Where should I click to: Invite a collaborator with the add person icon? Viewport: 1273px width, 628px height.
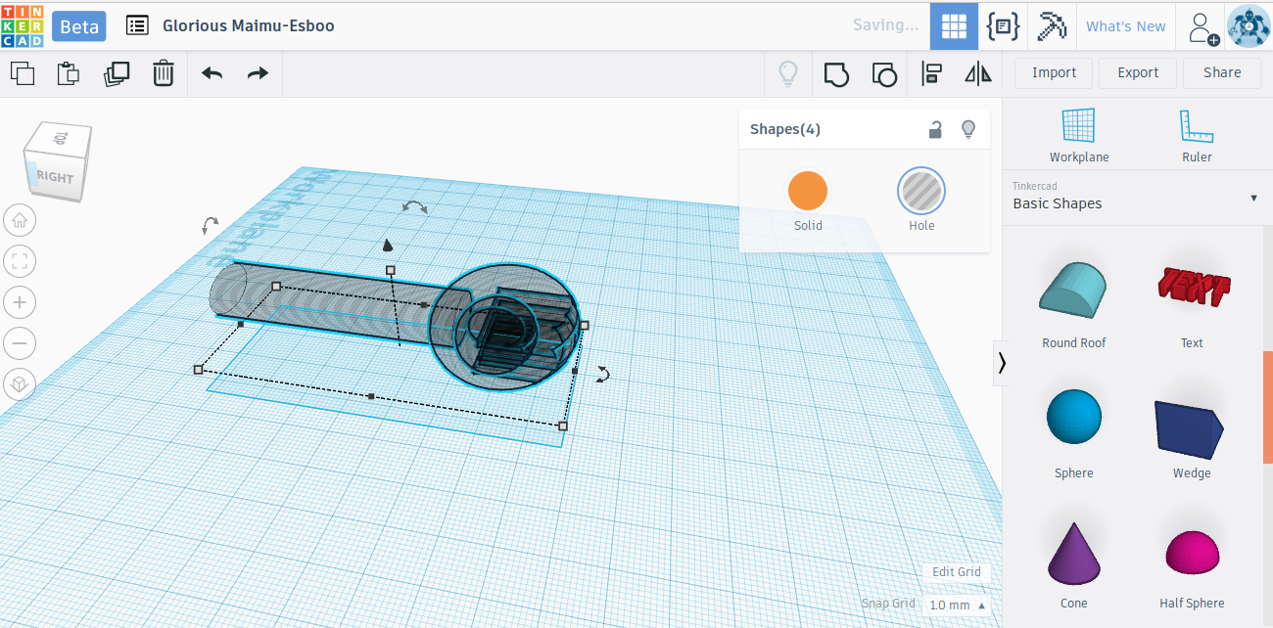tap(1203, 27)
